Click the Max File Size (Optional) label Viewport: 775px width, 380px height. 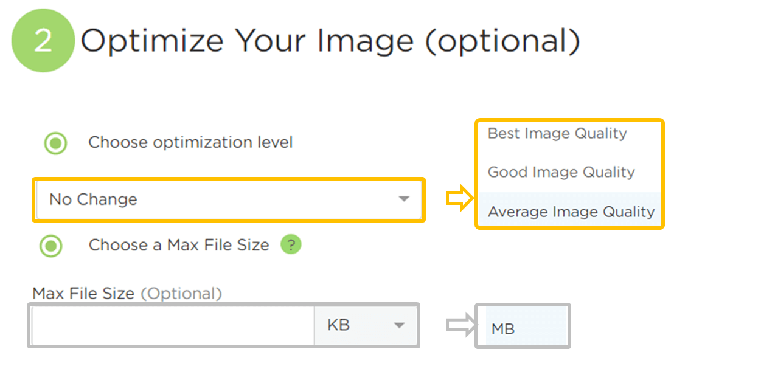click(x=127, y=293)
